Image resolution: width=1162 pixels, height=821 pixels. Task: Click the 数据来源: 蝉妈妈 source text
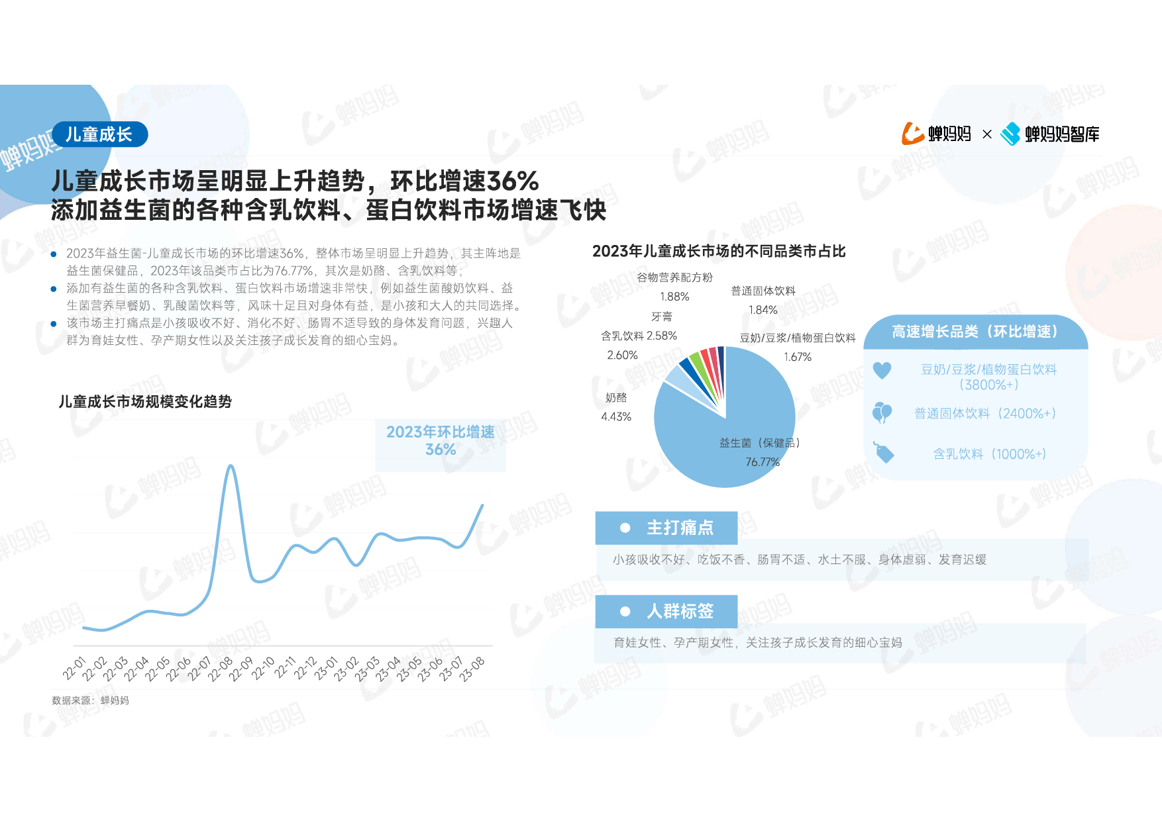click(x=90, y=700)
